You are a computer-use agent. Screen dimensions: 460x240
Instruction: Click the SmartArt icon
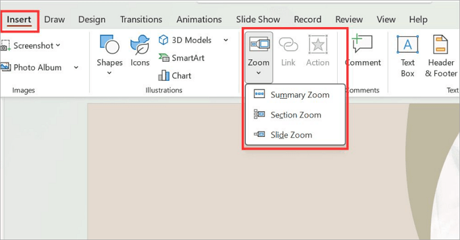click(164, 57)
